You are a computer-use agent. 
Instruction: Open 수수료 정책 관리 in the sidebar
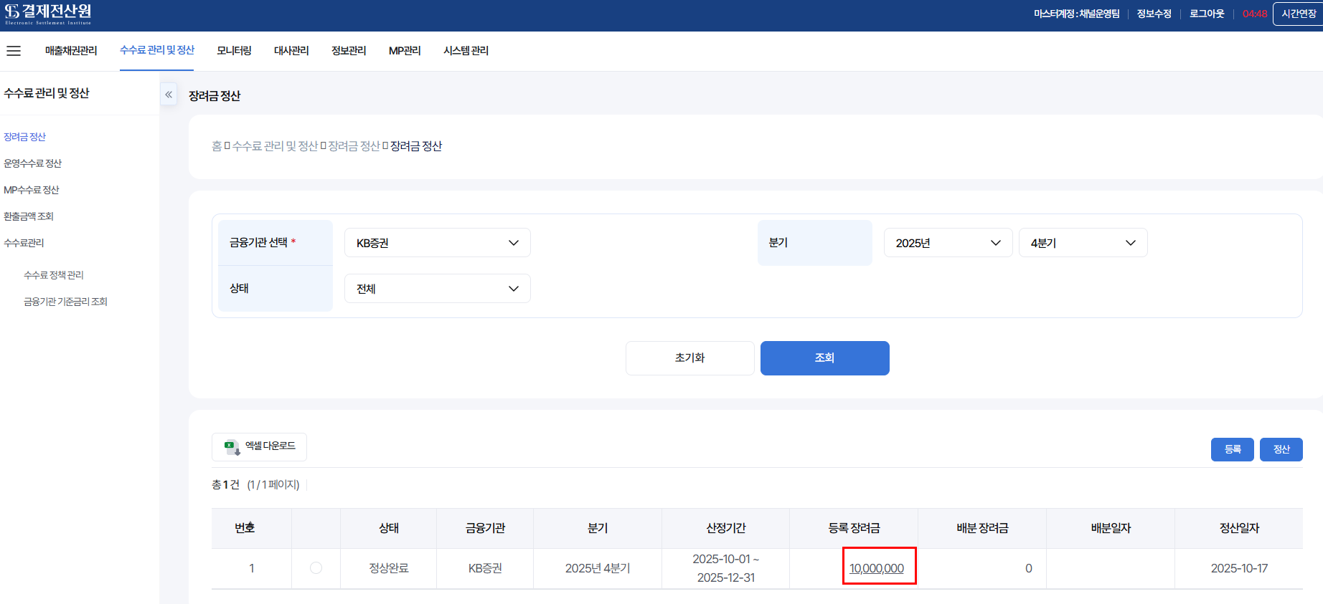tap(54, 275)
